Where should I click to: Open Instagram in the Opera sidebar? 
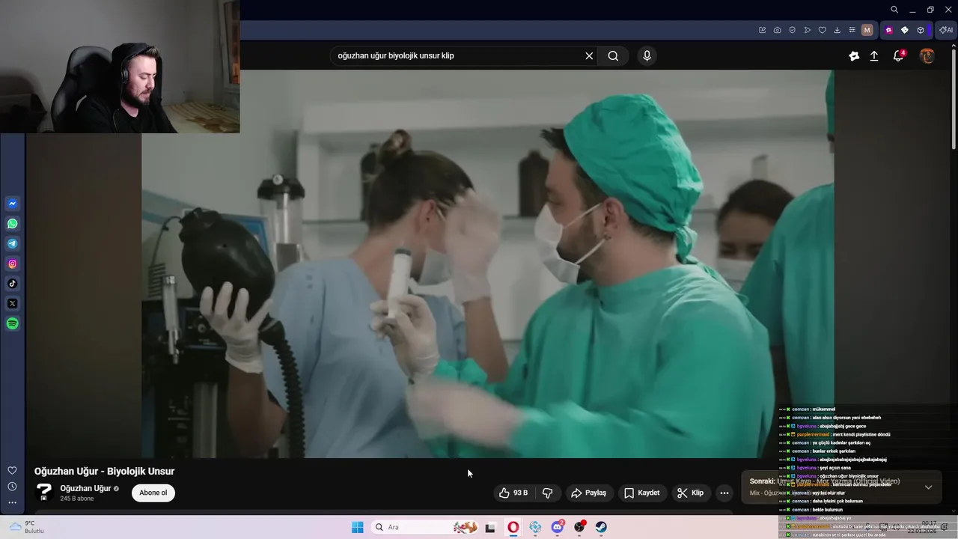click(x=13, y=264)
